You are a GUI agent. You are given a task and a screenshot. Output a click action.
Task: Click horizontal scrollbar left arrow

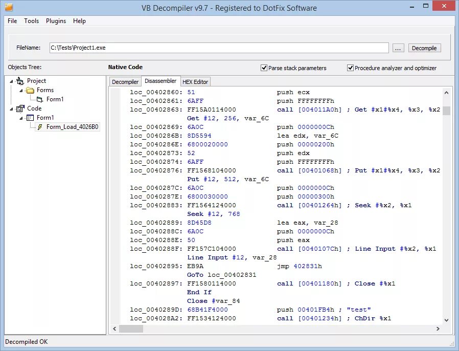pos(114,328)
